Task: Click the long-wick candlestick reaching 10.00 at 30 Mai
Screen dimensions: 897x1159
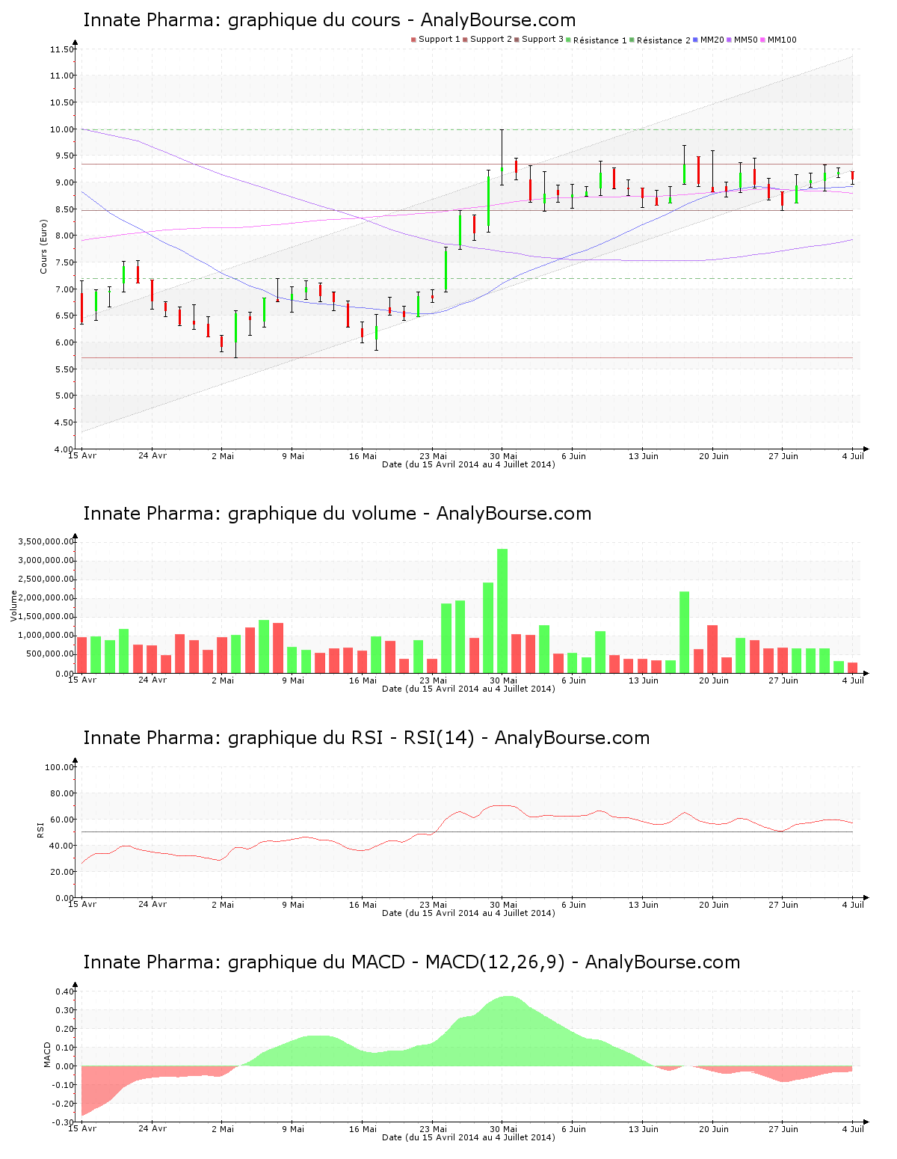Action: [502, 157]
